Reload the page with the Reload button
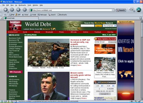 (18, 10)
